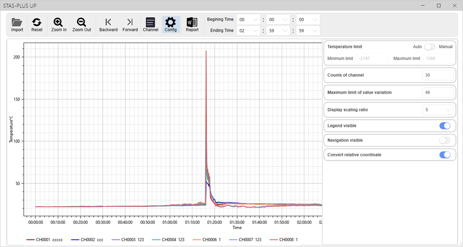Click the temperature spike peak on chart
The image size is (463, 247).
[206, 51]
